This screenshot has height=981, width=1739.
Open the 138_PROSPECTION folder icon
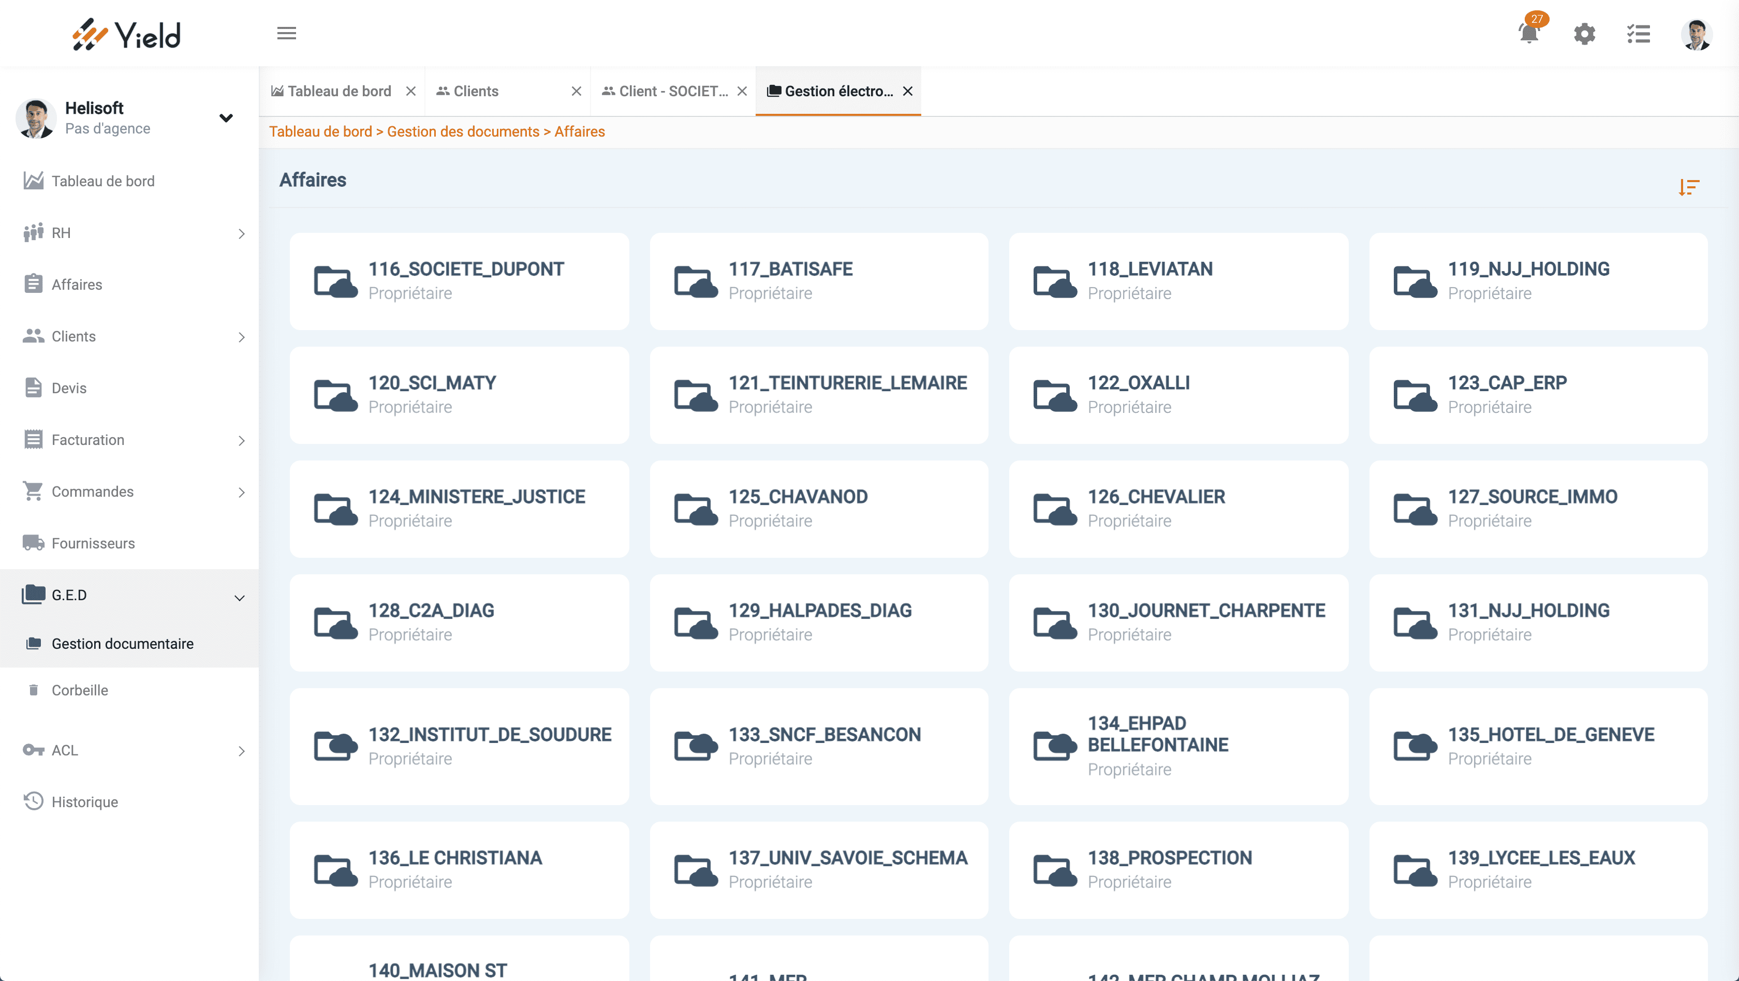[x=1055, y=870]
